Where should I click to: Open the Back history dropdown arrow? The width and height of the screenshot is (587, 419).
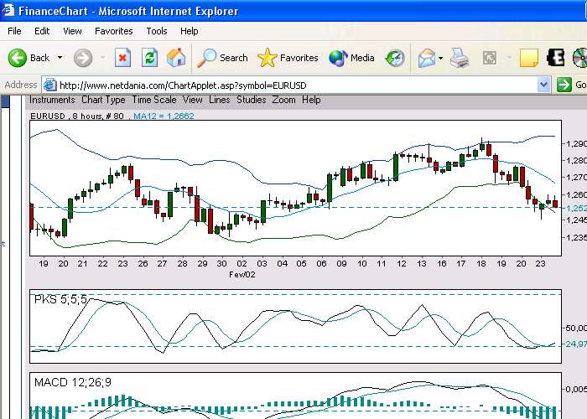(x=60, y=58)
